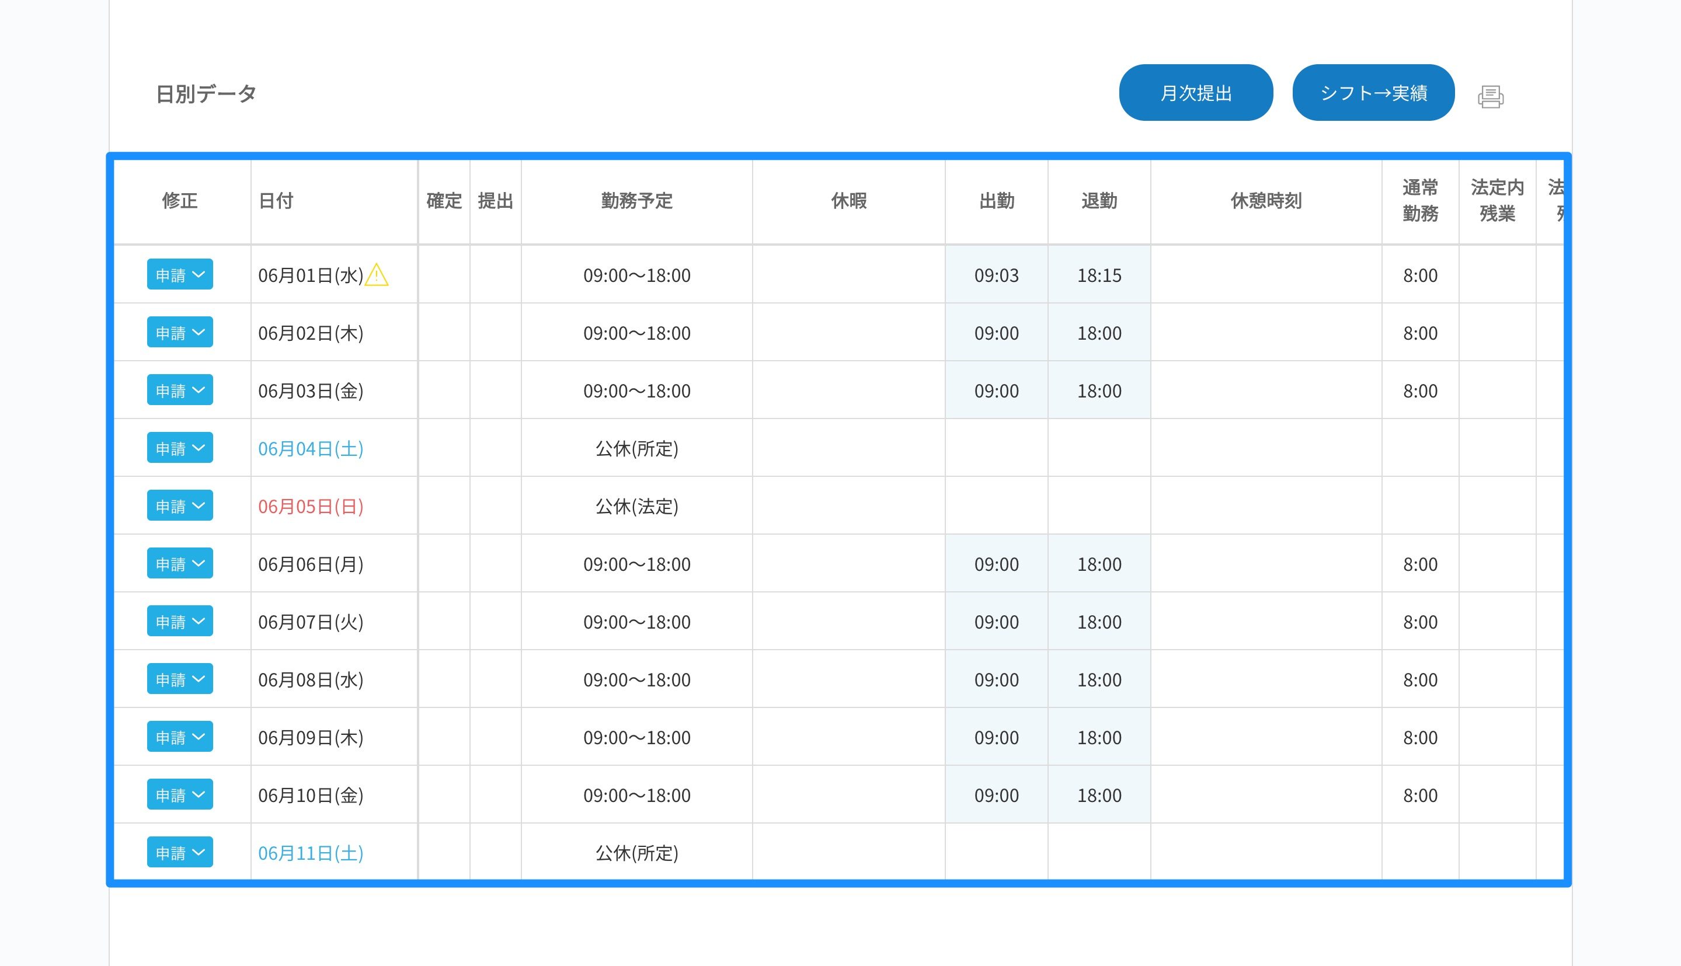Open 申請 dropdown for 06月07日(火)
This screenshot has width=1681, height=966.
[x=180, y=621]
